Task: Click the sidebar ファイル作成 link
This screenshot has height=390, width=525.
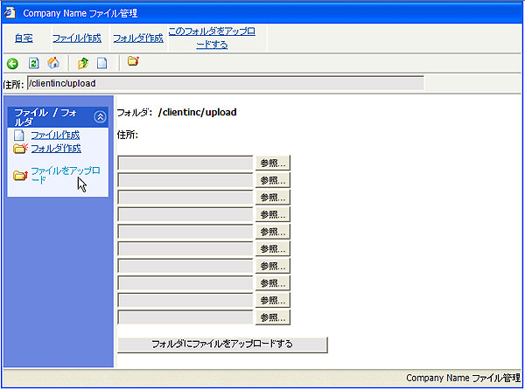Action: (56, 136)
